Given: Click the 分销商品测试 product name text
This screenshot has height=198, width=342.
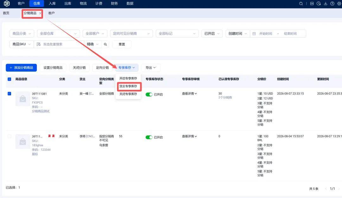Looking at the screenshot, I should click(x=41, y=111).
